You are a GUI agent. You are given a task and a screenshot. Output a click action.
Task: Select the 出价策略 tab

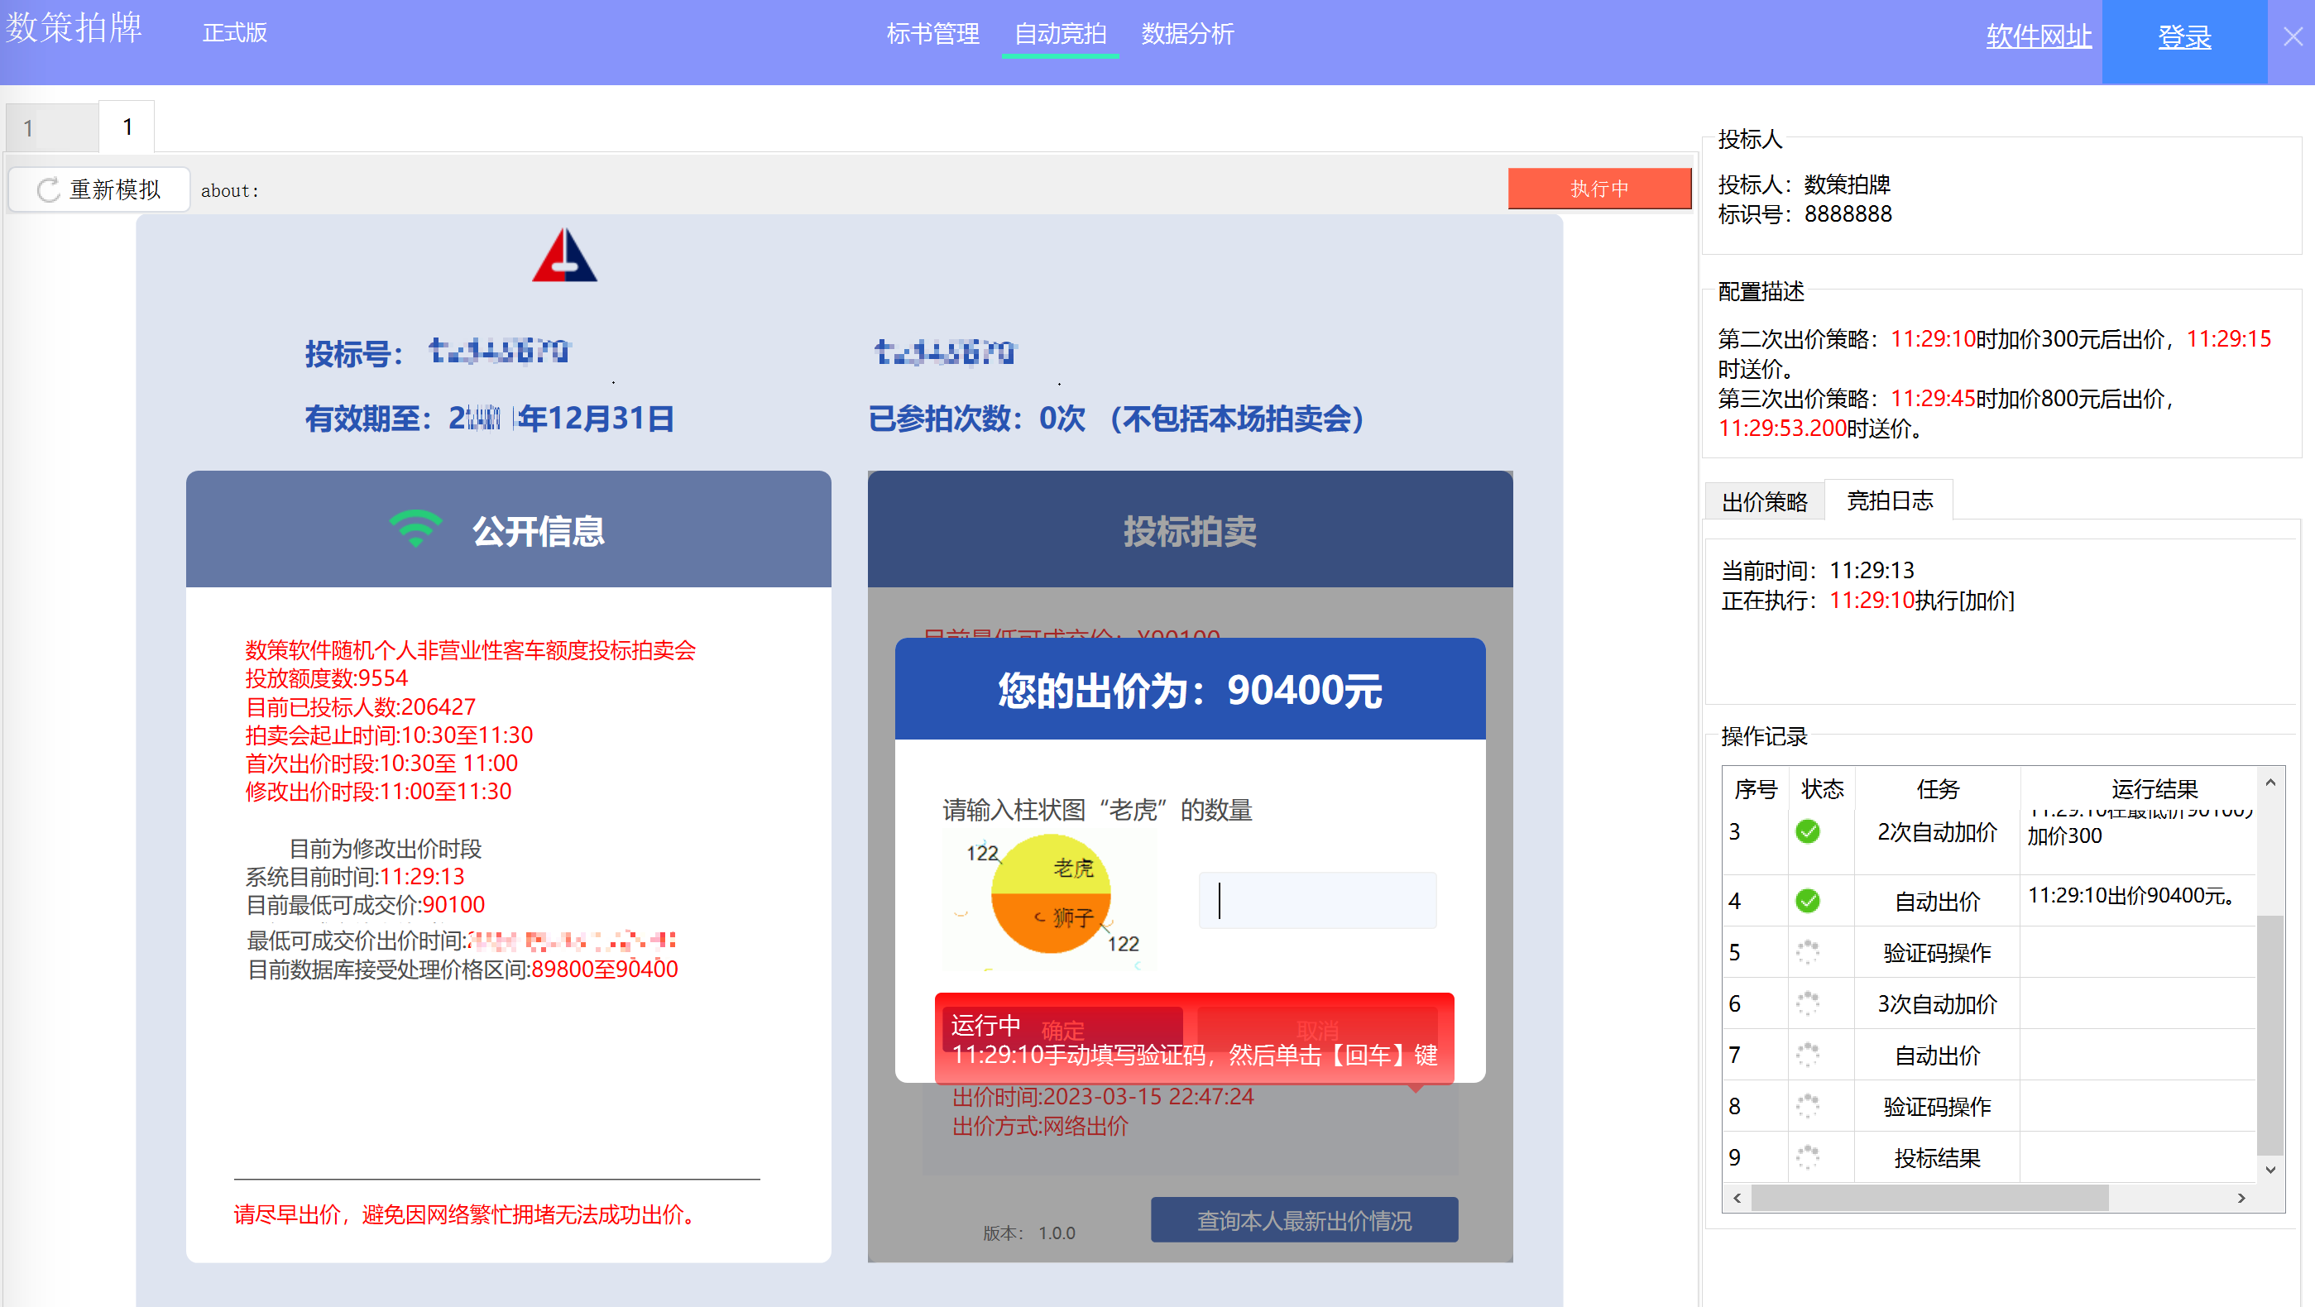click(x=1764, y=501)
